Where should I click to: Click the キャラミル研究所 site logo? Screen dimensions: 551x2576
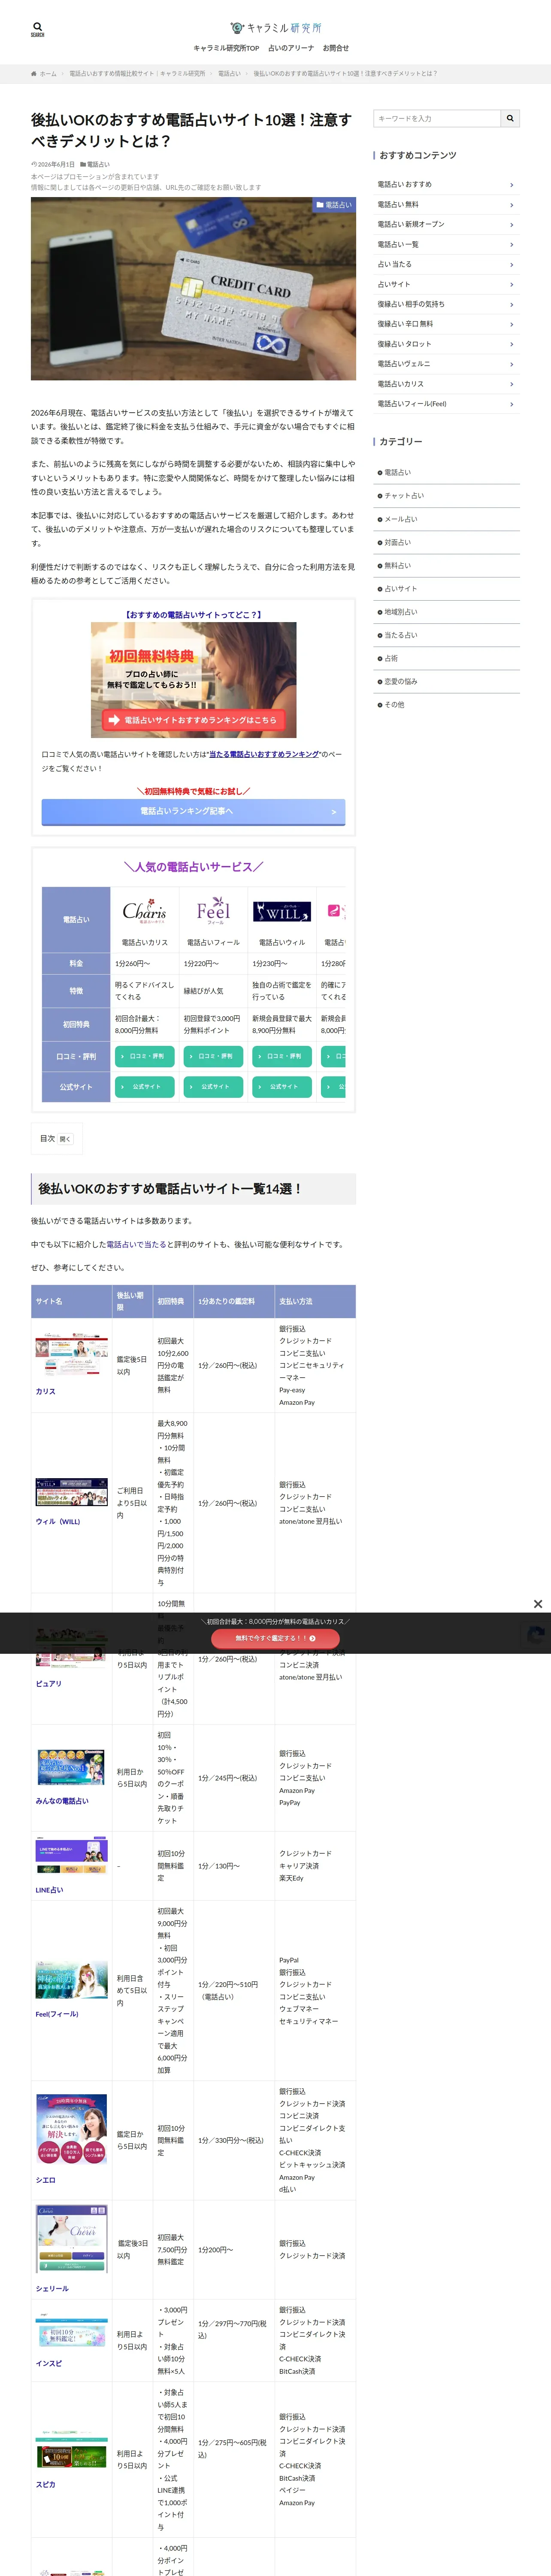(x=275, y=28)
